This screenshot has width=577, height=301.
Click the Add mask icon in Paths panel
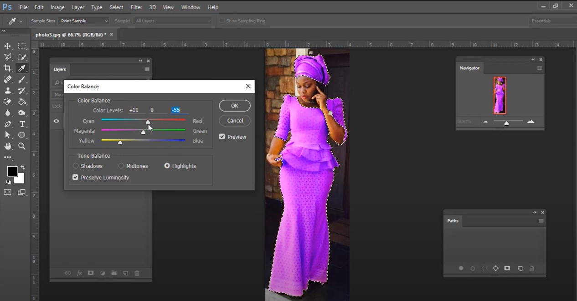pos(507,269)
